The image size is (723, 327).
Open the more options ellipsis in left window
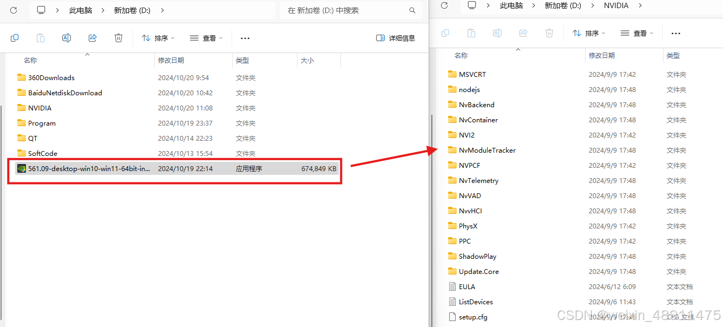click(245, 38)
